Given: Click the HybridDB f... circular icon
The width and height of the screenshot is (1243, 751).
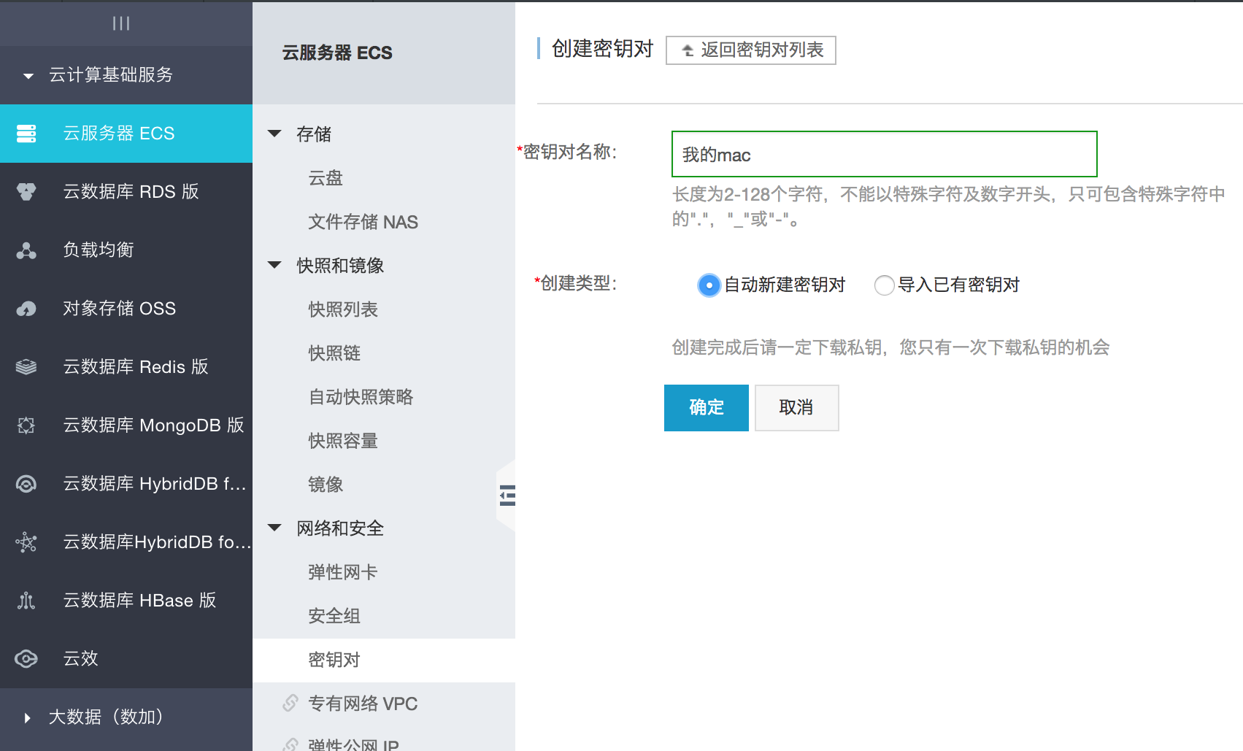Looking at the screenshot, I should click(26, 484).
